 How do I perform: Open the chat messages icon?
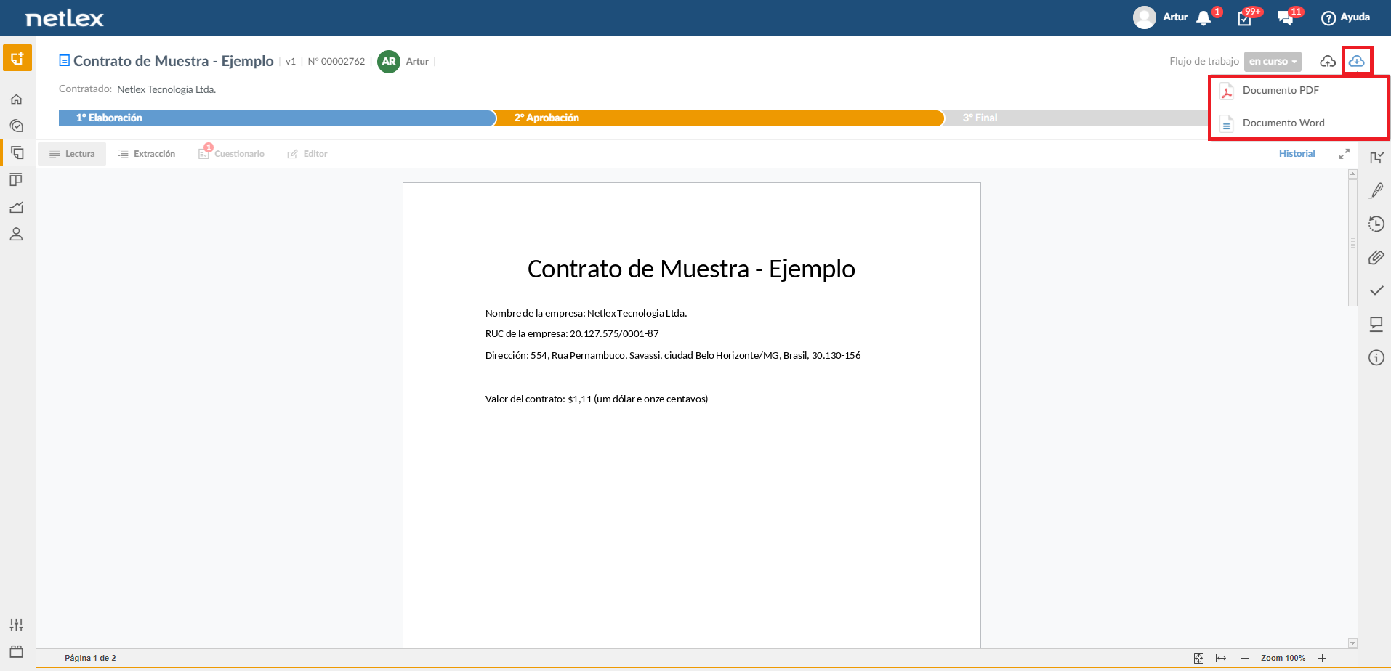pos(1285,17)
